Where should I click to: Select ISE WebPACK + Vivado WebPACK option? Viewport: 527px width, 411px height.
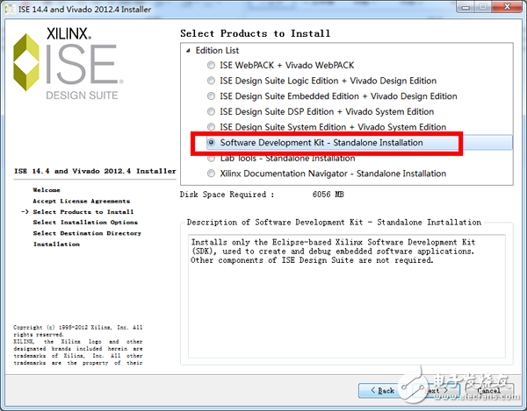click(211, 66)
